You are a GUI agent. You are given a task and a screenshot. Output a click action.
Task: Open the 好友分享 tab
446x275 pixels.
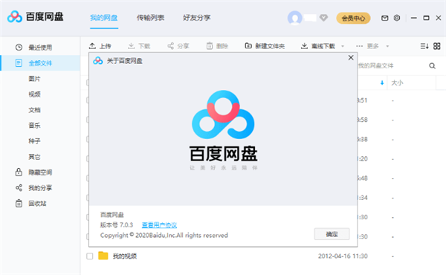tap(197, 18)
